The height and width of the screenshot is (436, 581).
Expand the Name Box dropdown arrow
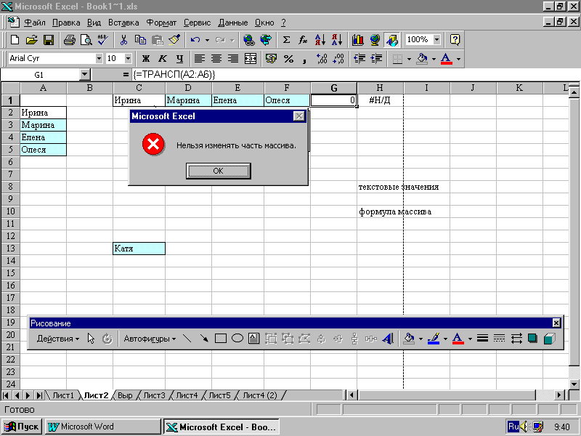pos(85,75)
